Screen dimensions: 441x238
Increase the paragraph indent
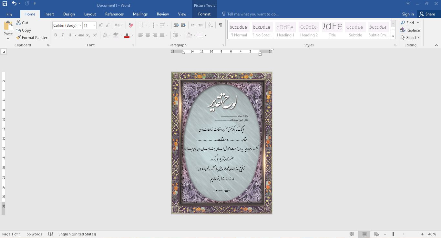[183, 25]
